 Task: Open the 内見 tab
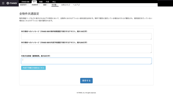[x=48, y=2]
